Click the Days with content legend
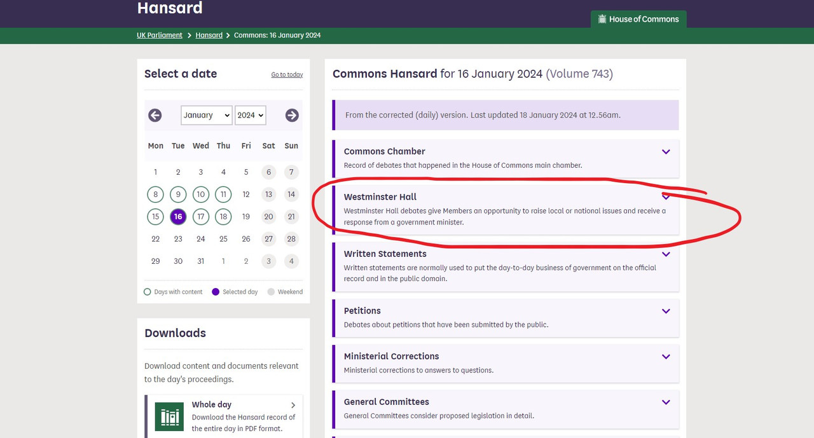 (174, 292)
